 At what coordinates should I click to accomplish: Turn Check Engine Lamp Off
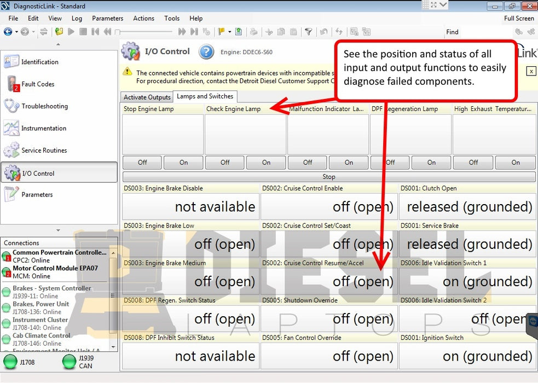tap(225, 162)
